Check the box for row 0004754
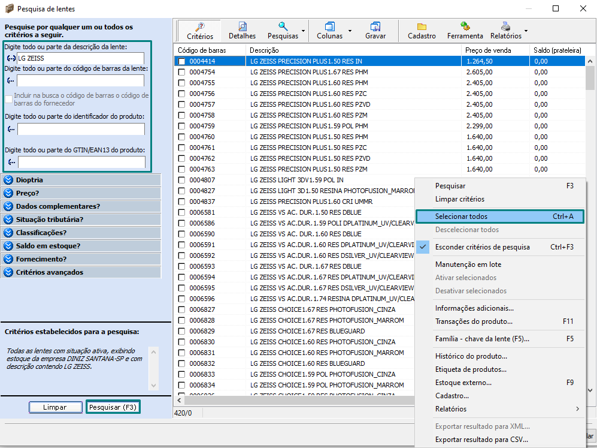Viewport: 597px width, 448px height. point(181,72)
